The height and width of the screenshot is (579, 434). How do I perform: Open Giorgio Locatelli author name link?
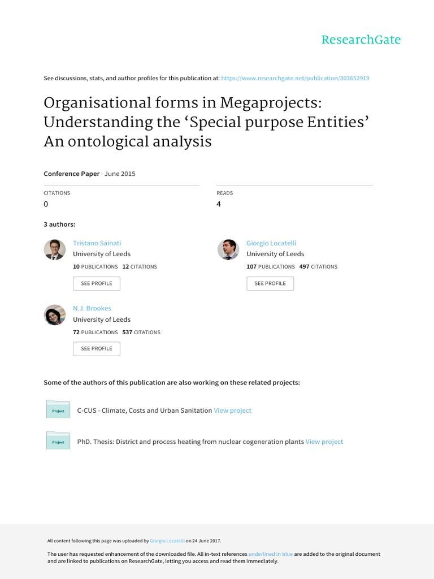[271, 243]
